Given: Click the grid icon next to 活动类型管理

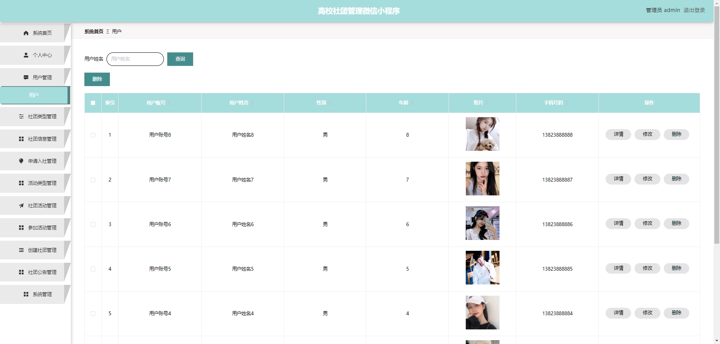Looking at the screenshot, I should point(21,183).
